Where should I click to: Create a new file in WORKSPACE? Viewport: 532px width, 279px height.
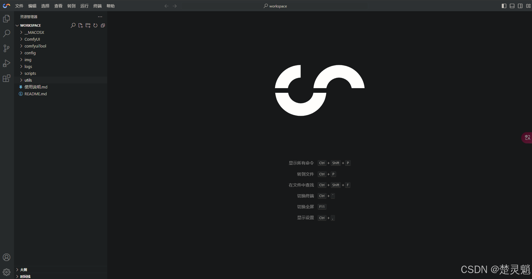(80, 25)
